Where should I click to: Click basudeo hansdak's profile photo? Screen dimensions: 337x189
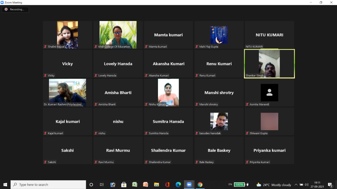[219, 121]
